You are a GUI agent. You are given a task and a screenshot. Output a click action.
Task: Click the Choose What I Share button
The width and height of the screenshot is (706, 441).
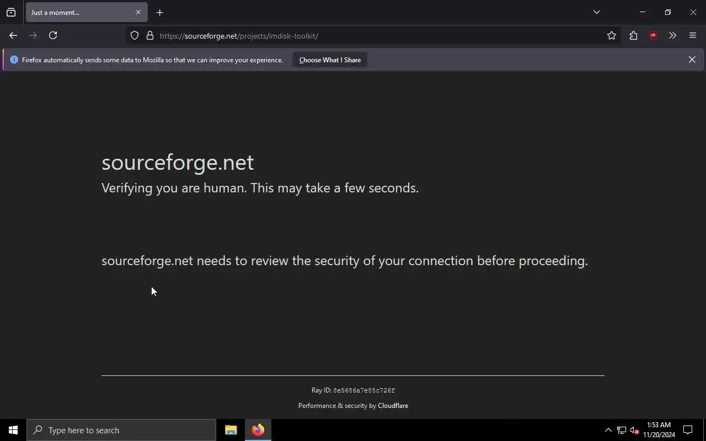[x=330, y=60]
